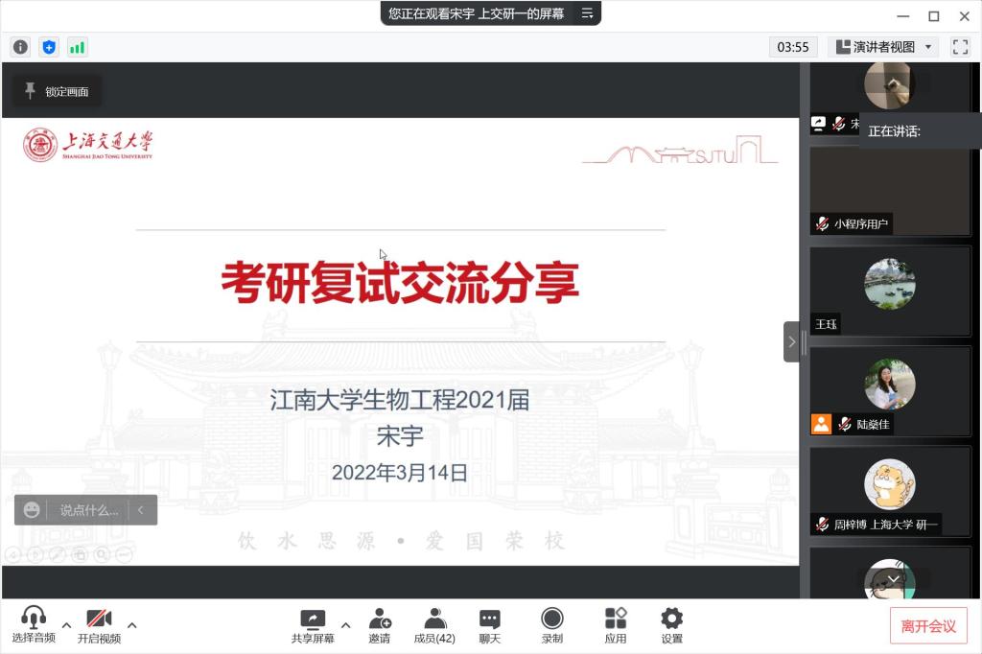Viewport: 982px width, 654px height.
Task: Click the blue security shield icon
Action: coord(49,47)
